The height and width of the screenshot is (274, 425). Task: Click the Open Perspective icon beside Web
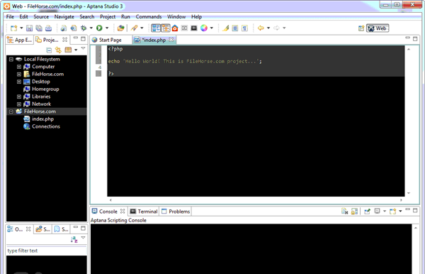[x=361, y=28]
